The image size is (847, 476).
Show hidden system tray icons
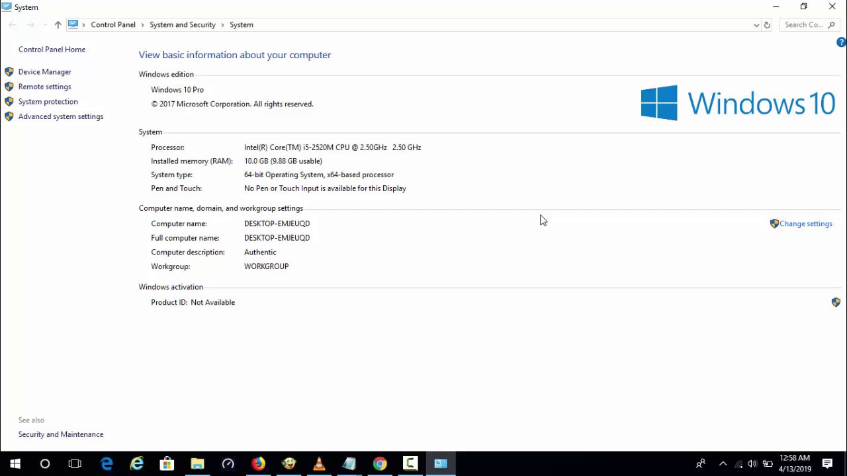[x=723, y=463]
